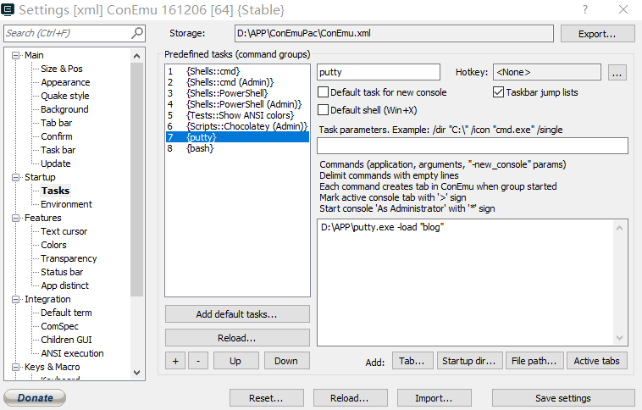Image resolution: width=642 pixels, height=410 pixels.
Task: Open the Update settings page
Action: 55,163
